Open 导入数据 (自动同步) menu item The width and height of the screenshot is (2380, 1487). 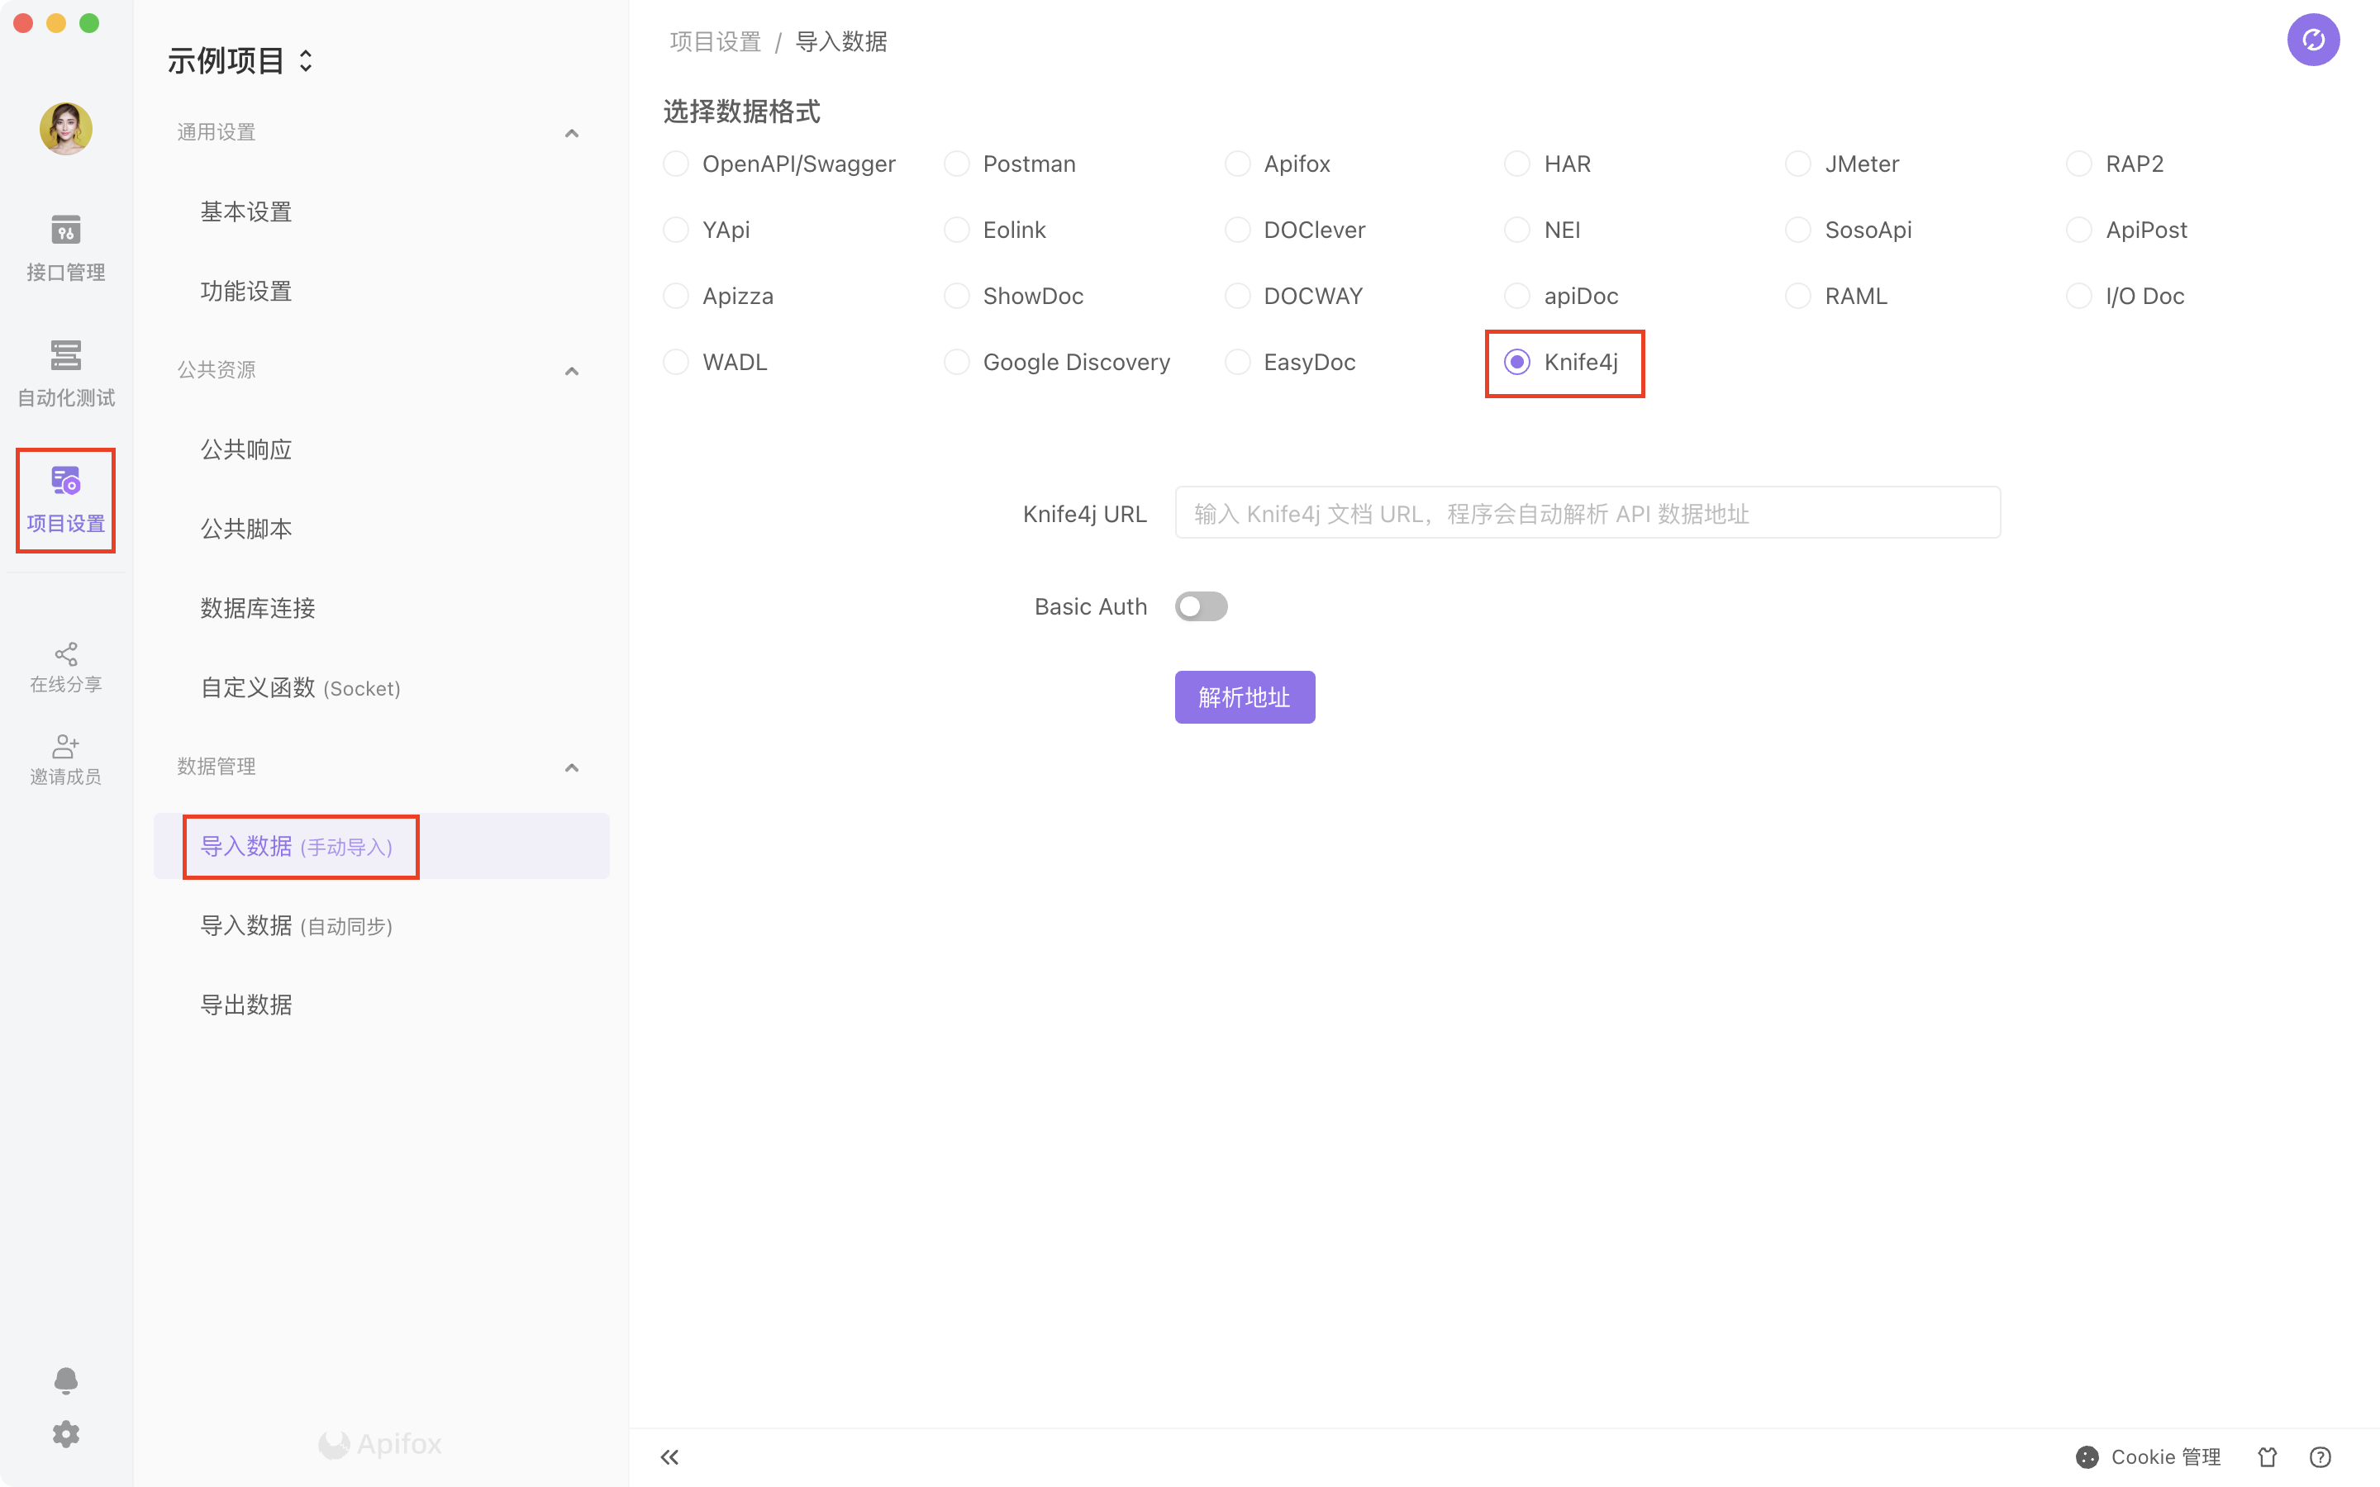click(296, 925)
